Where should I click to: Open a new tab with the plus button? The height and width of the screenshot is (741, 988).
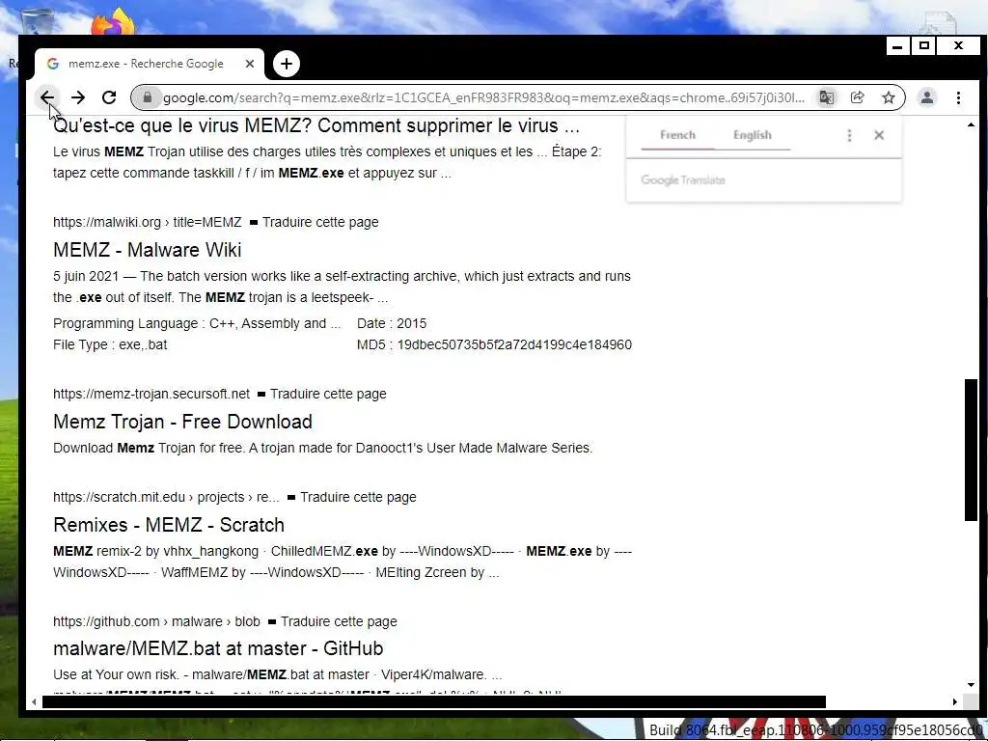(x=286, y=64)
